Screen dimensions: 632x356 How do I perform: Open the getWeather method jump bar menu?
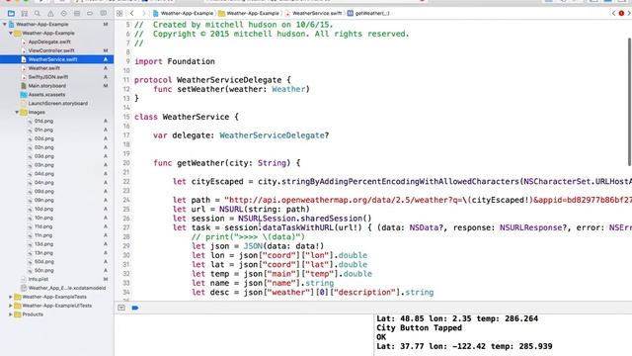coord(368,13)
